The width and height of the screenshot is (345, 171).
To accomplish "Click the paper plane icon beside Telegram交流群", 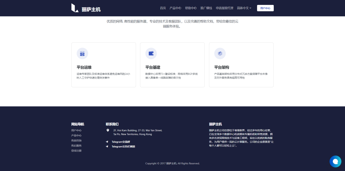I will pos(107,142).
